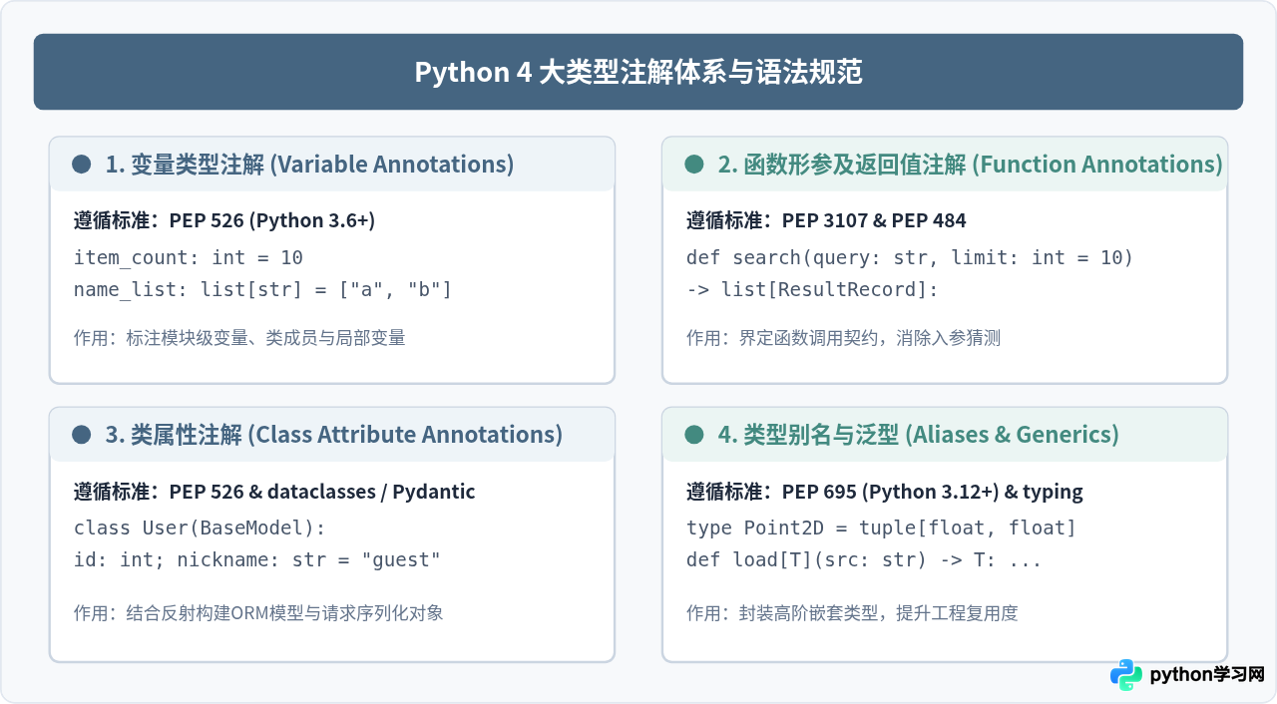
Task: Click heading "1. 变量类型注解 (Variable Annotations)"
Action: (x=310, y=165)
